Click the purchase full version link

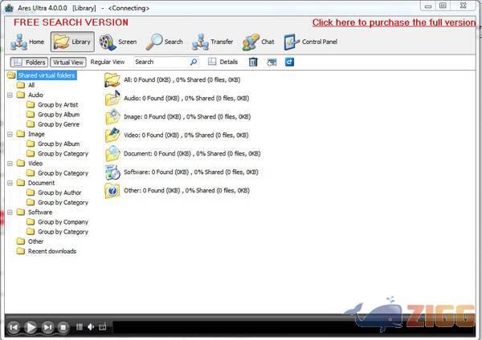pyautogui.click(x=394, y=22)
